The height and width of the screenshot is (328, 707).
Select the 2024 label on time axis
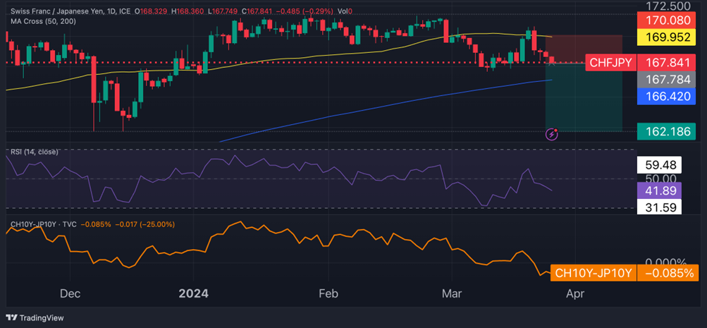193,293
